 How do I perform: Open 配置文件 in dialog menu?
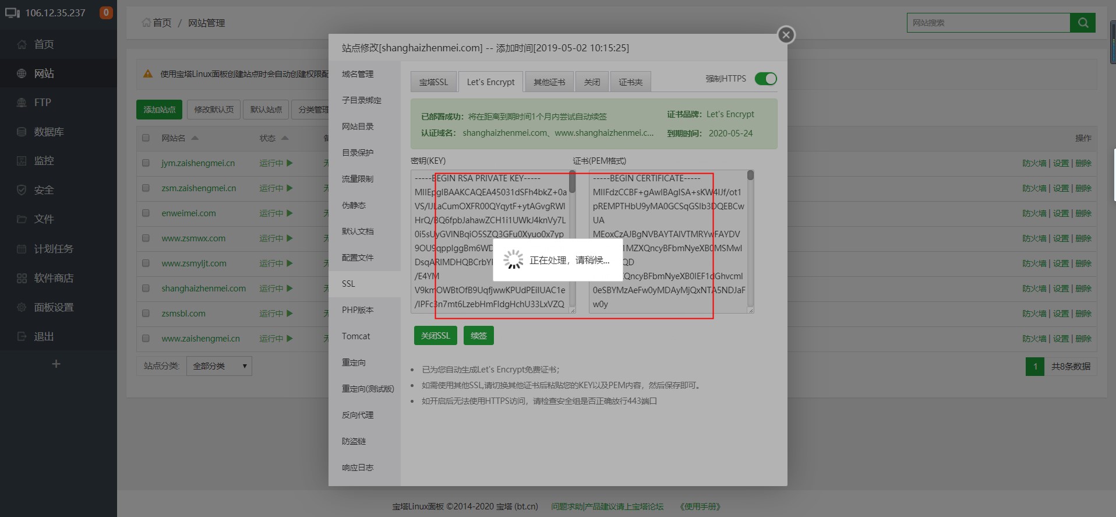pos(365,258)
